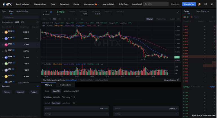217x118 pixels.
Task: Show sell orders only book view
Action: coord(192,17)
